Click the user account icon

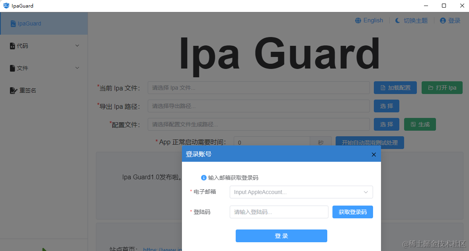[x=443, y=21]
